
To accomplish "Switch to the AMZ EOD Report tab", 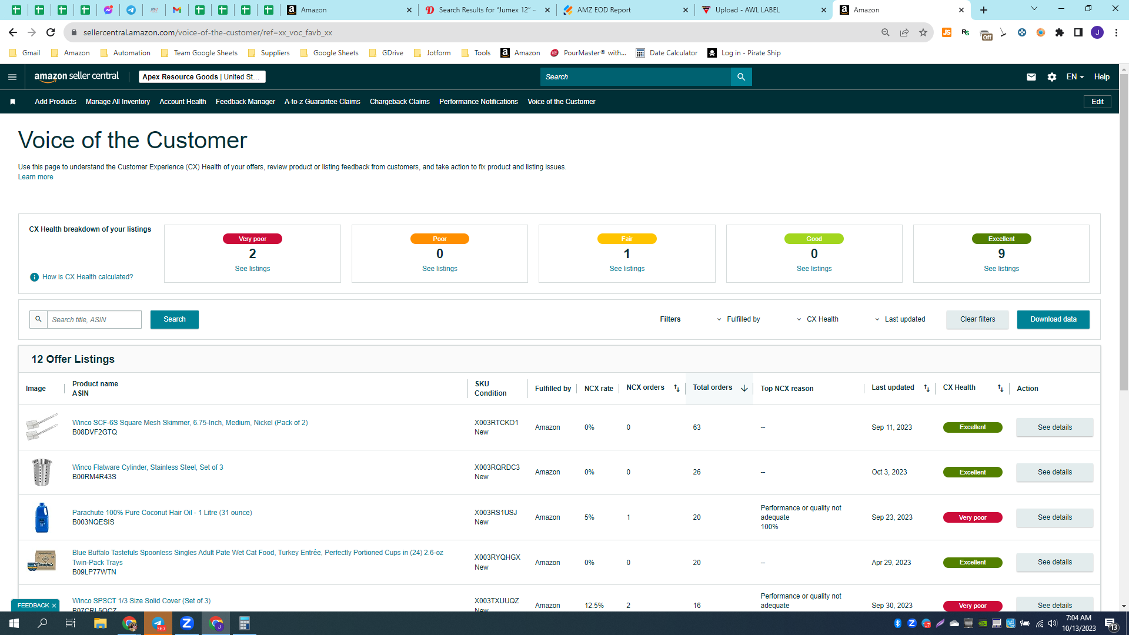I will coord(626,10).
